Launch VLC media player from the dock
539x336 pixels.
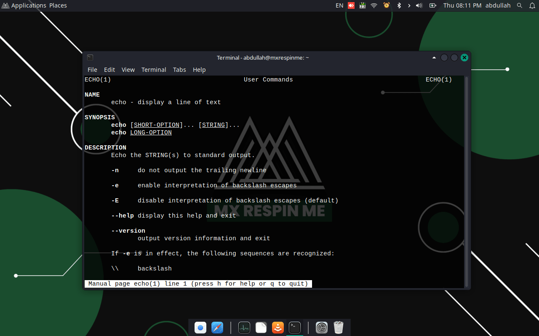click(278, 328)
